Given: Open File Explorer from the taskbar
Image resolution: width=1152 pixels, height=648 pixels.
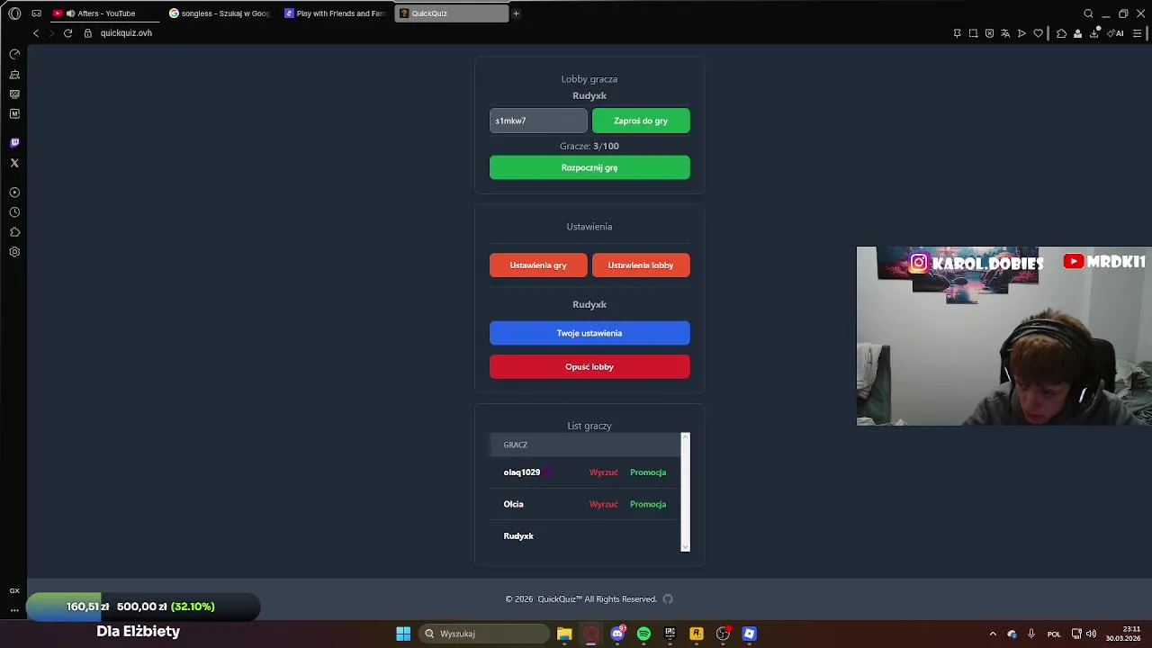Looking at the screenshot, I should click(564, 634).
